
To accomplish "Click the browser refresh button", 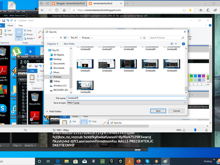I will 57,10.
